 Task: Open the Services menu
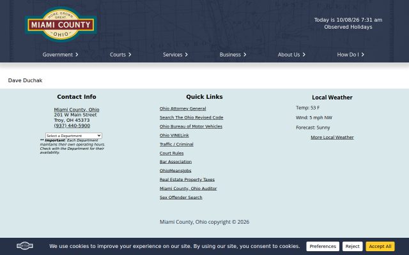pos(173,55)
